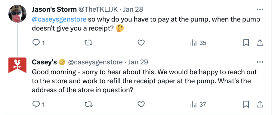Screen dimensions: 272x115
Task: Open more options on Jason's Storm tweet
Action: (260, 10)
